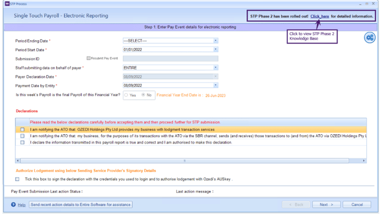The image size is (380, 214).
Task: Maximize the STP Process window
Action: click(x=367, y=4)
